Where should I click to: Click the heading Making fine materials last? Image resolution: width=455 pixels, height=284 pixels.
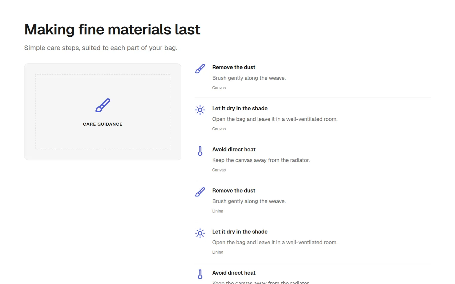click(112, 29)
